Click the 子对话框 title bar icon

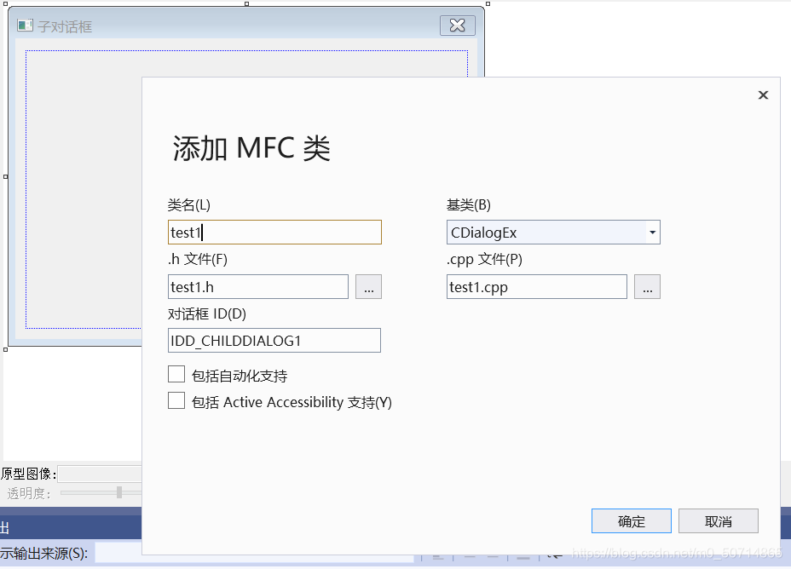[x=25, y=26]
